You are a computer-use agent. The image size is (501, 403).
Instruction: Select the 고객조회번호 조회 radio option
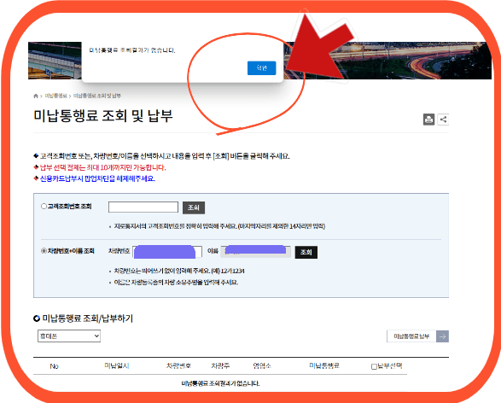click(44, 206)
